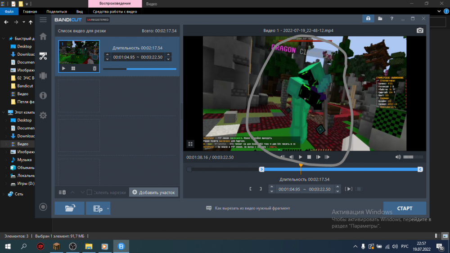Open Главная ribbon tab
Screen dimensions: 450x253
coord(30,12)
